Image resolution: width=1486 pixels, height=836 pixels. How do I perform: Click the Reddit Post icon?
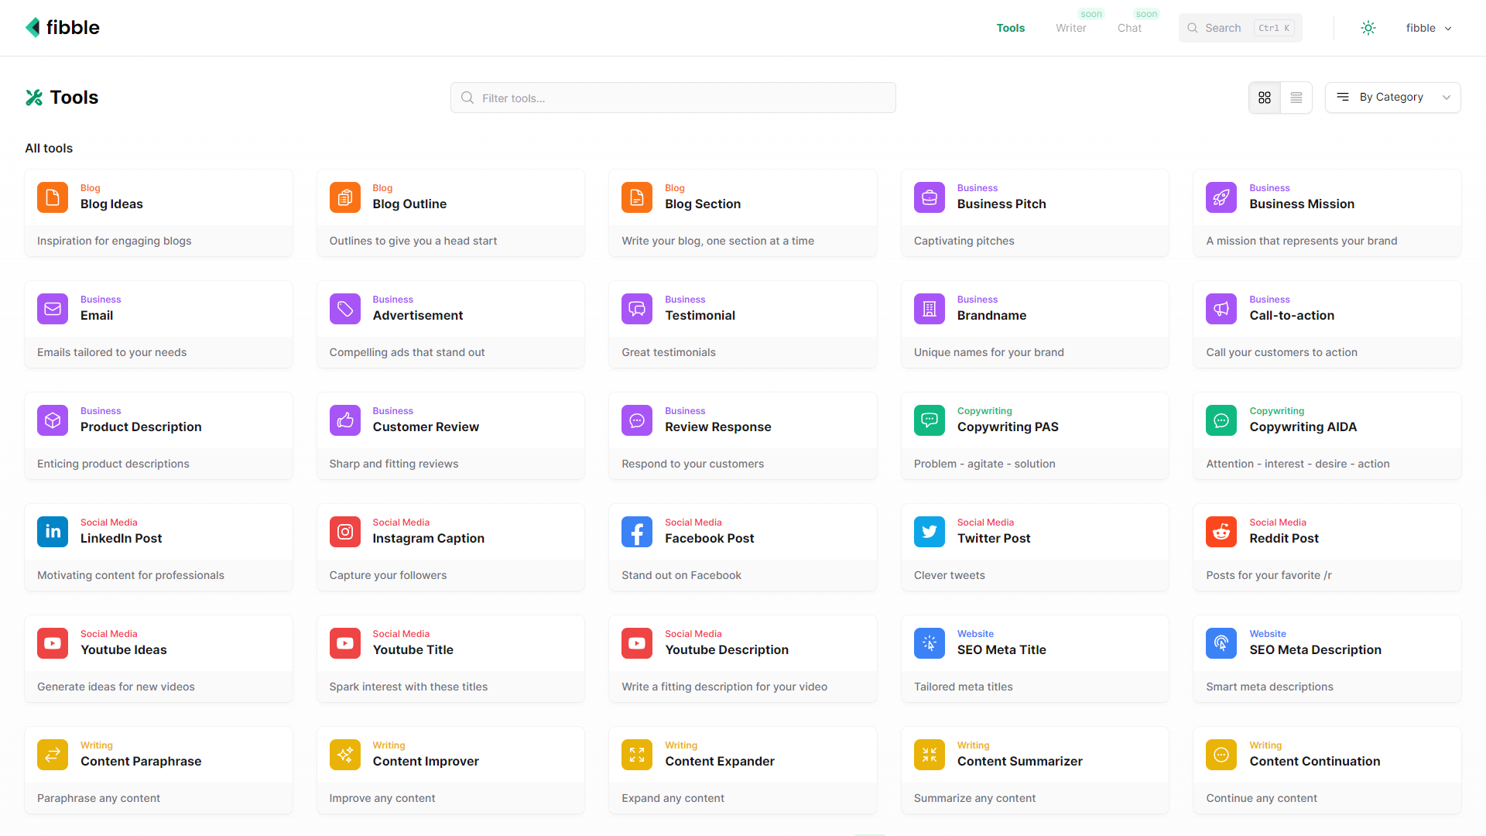click(x=1221, y=532)
